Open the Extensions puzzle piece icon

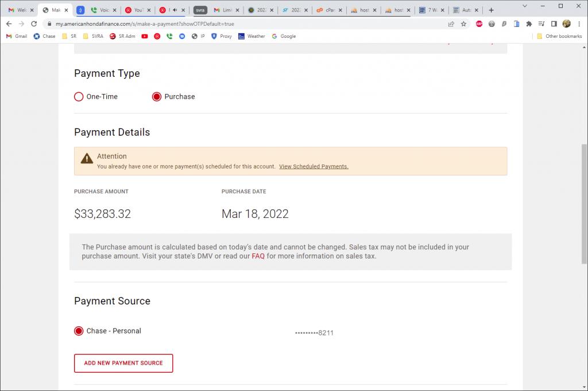[529, 24]
